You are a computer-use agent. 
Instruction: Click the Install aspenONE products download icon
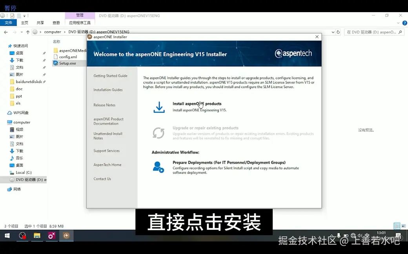point(159,106)
